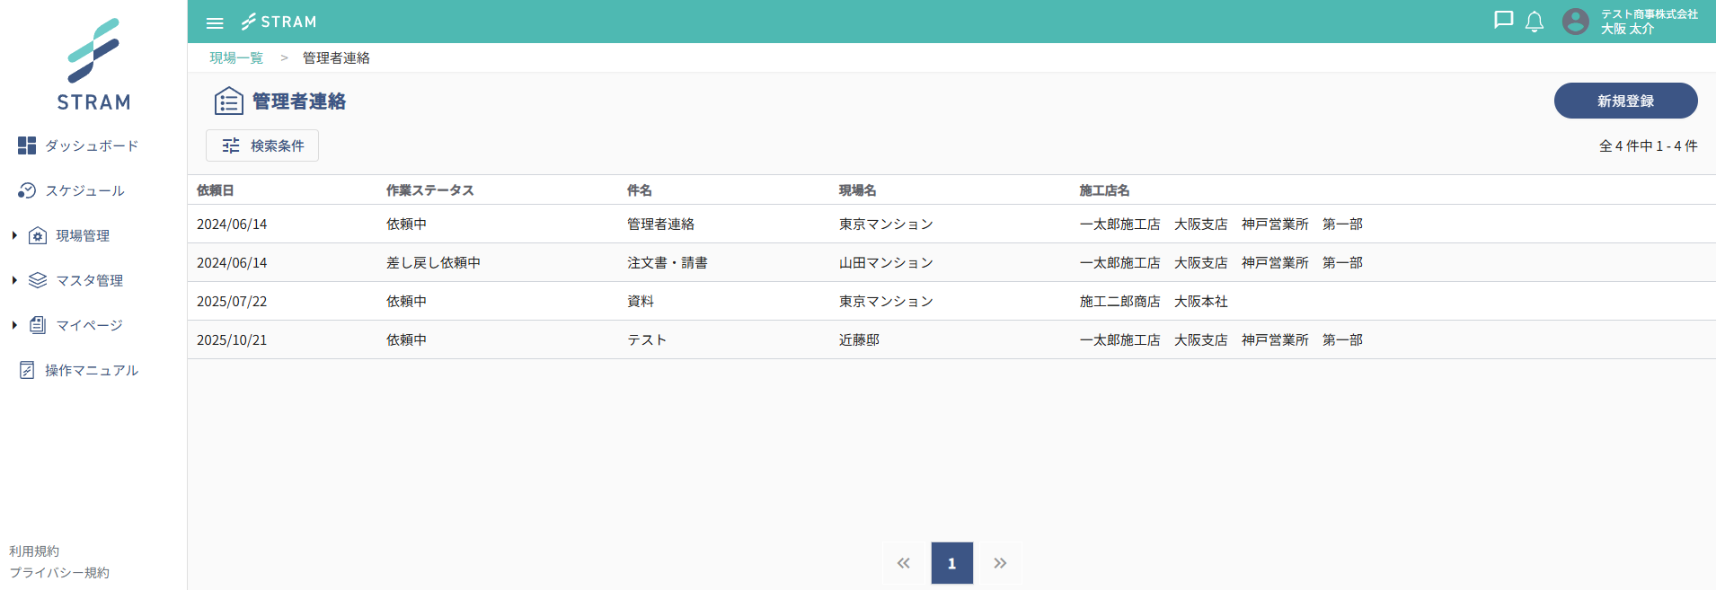1716x590 pixels.
Task: Open the 注文書・請書 row
Action: 951,262
